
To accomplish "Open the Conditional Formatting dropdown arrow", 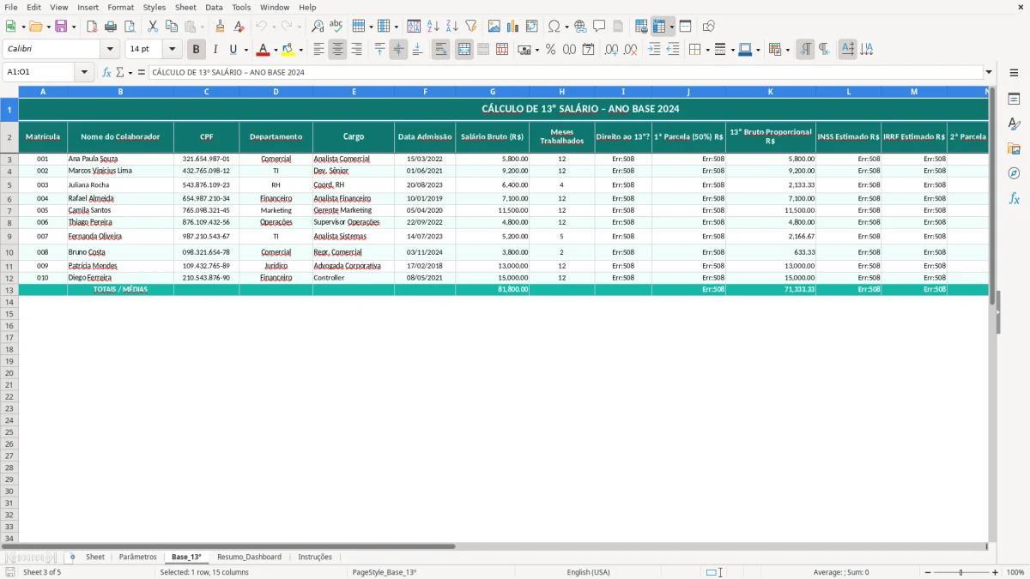I will tap(787, 50).
